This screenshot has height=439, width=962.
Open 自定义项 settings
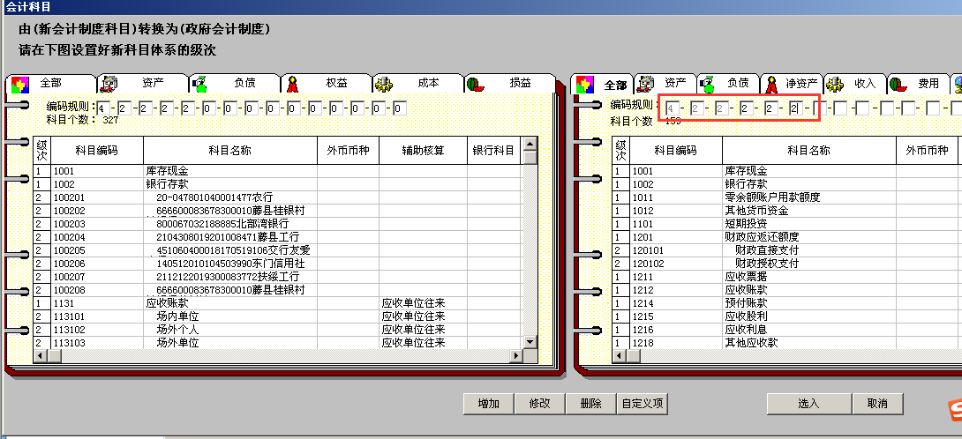642,404
